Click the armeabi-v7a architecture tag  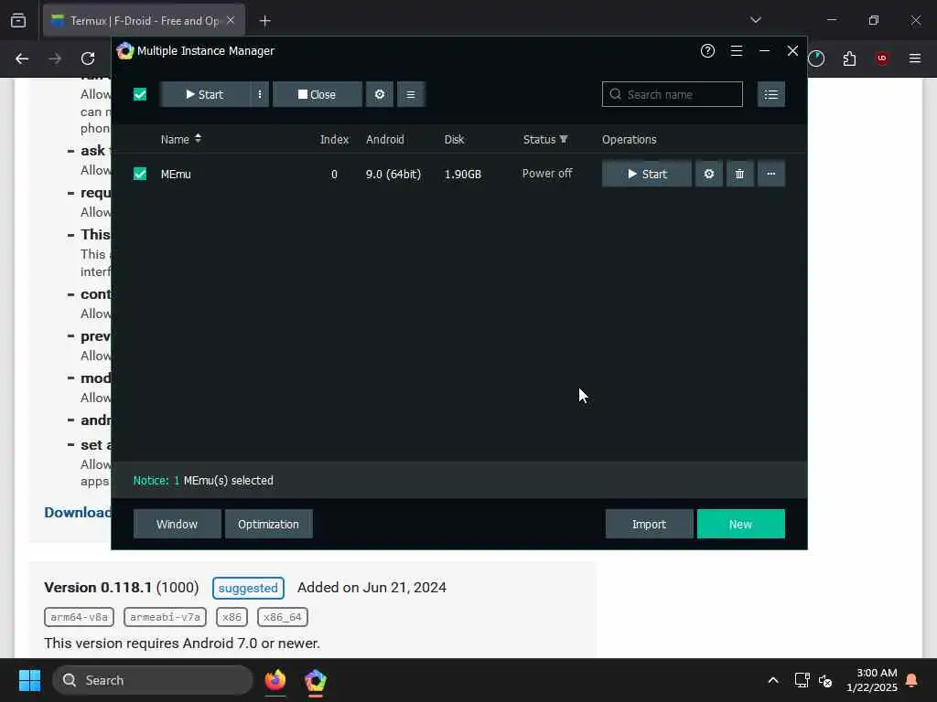click(165, 617)
